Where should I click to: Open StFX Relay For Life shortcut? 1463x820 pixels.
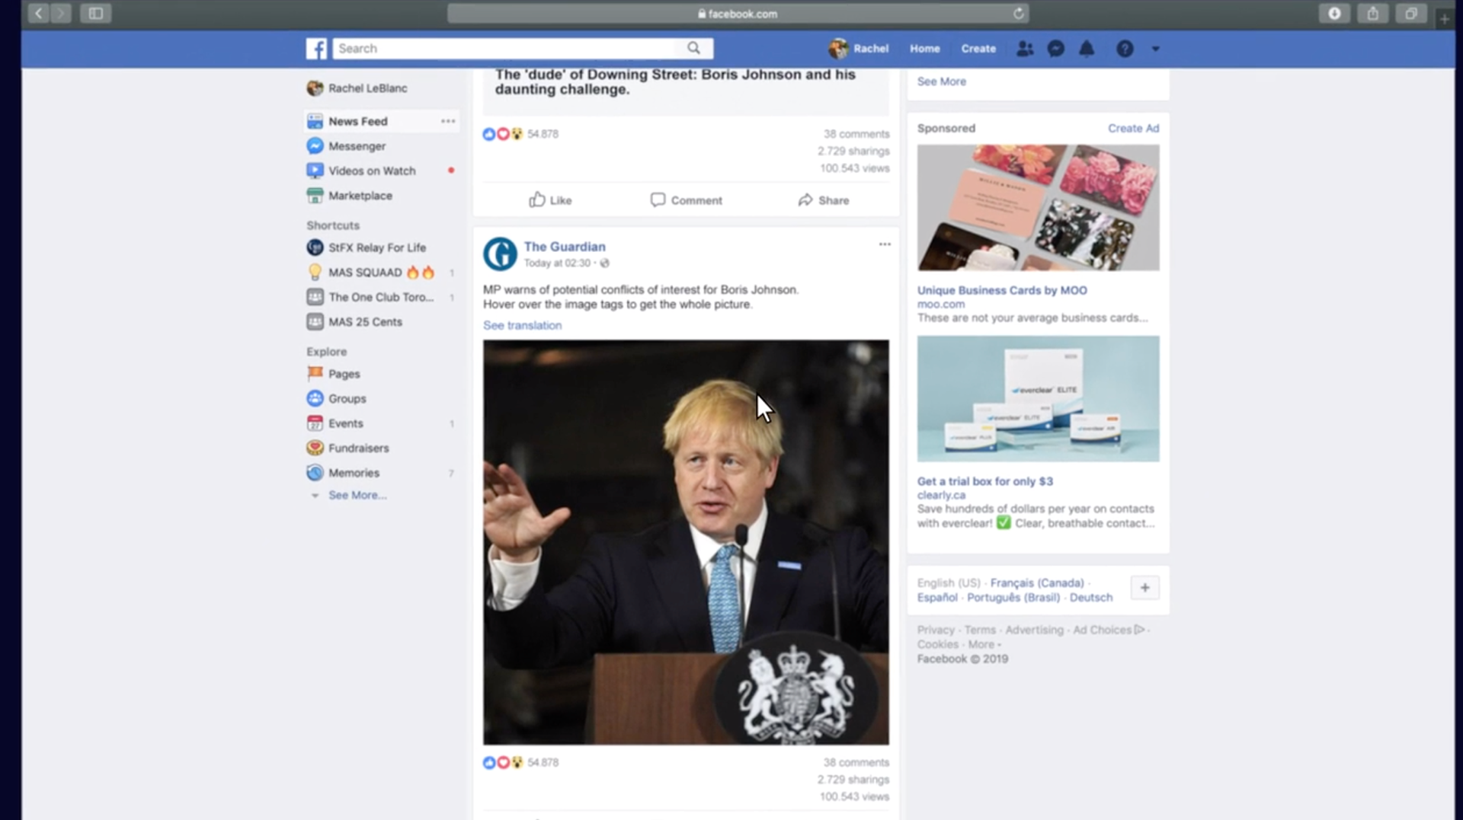click(367, 247)
